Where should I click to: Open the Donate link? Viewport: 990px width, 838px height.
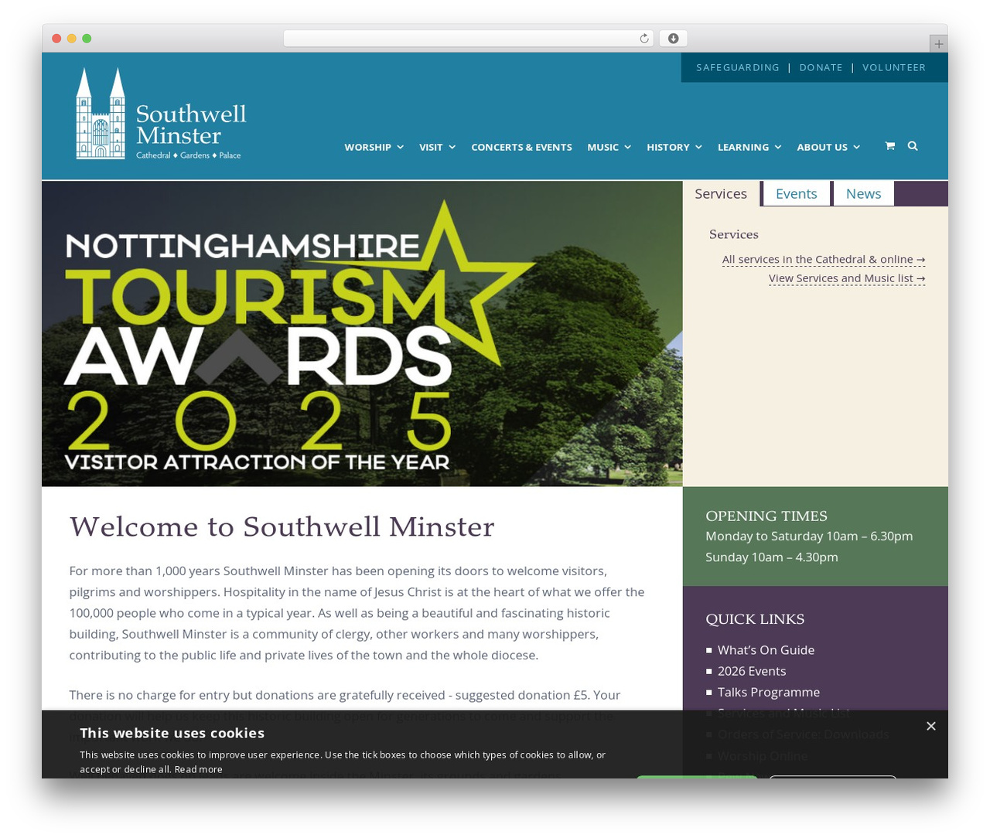[821, 67]
